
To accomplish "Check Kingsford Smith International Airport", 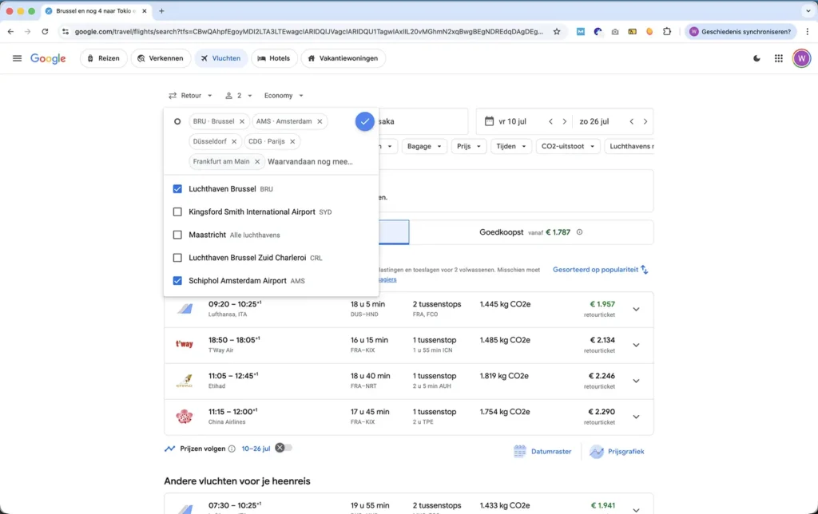I will 177,212.
